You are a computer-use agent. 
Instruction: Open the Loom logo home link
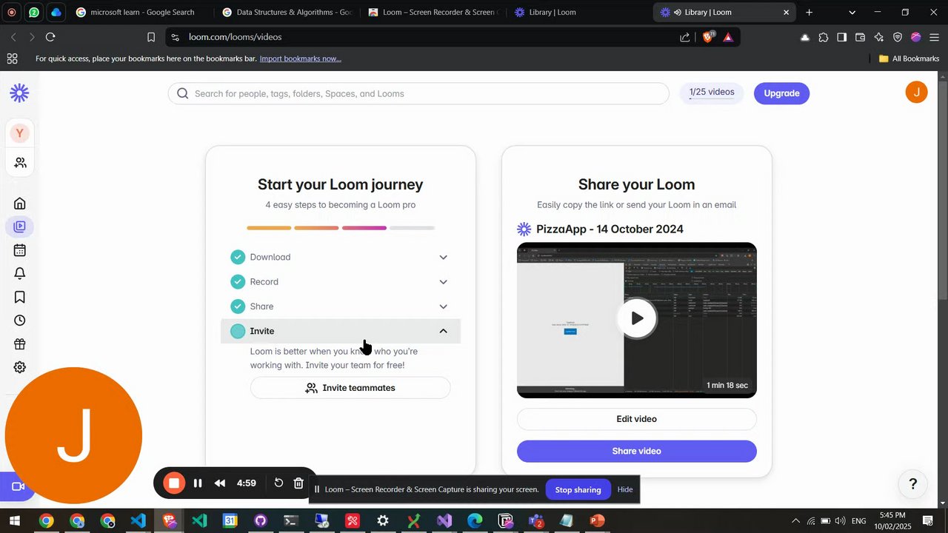[19, 93]
